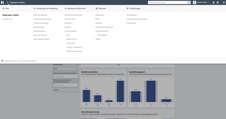The width and height of the screenshot is (226, 119).
Task: Open the notifications bell icon
Action: coord(214,3)
